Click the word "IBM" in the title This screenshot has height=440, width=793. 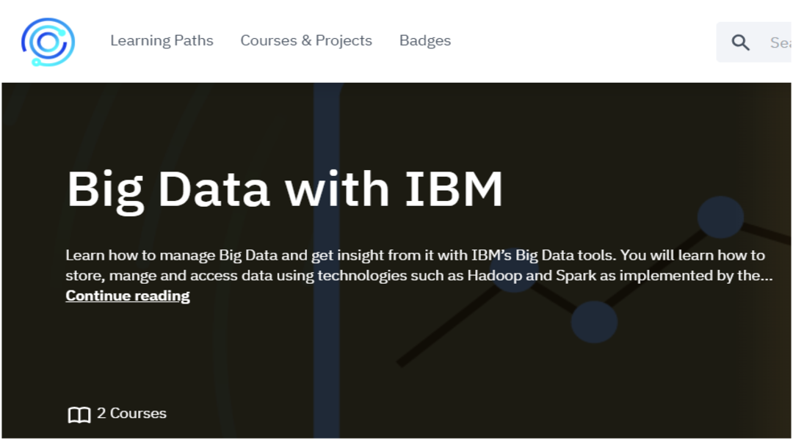pyautogui.click(x=452, y=189)
